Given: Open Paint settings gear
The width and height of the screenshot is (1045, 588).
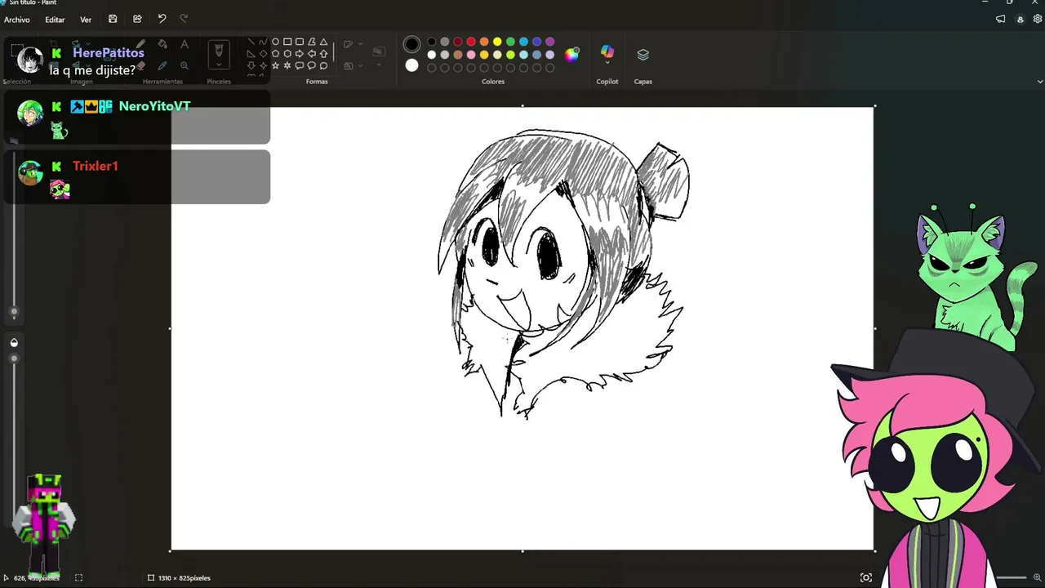Looking at the screenshot, I should click(1038, 20).
